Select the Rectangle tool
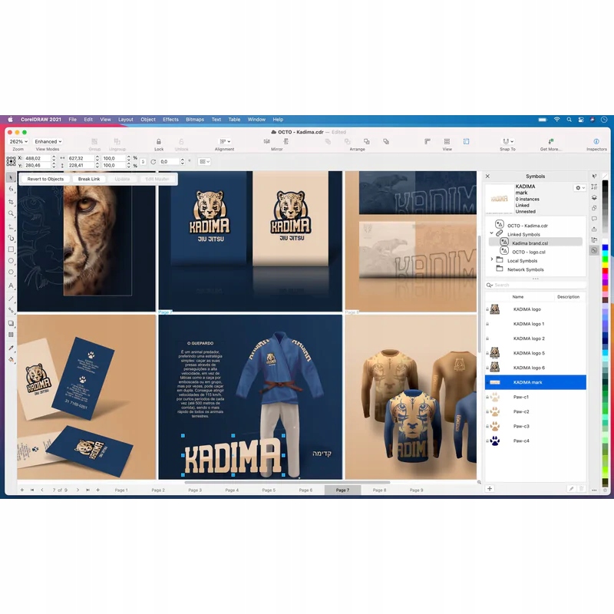This screenshot has height=614, width=614. (x=11, y=249)
